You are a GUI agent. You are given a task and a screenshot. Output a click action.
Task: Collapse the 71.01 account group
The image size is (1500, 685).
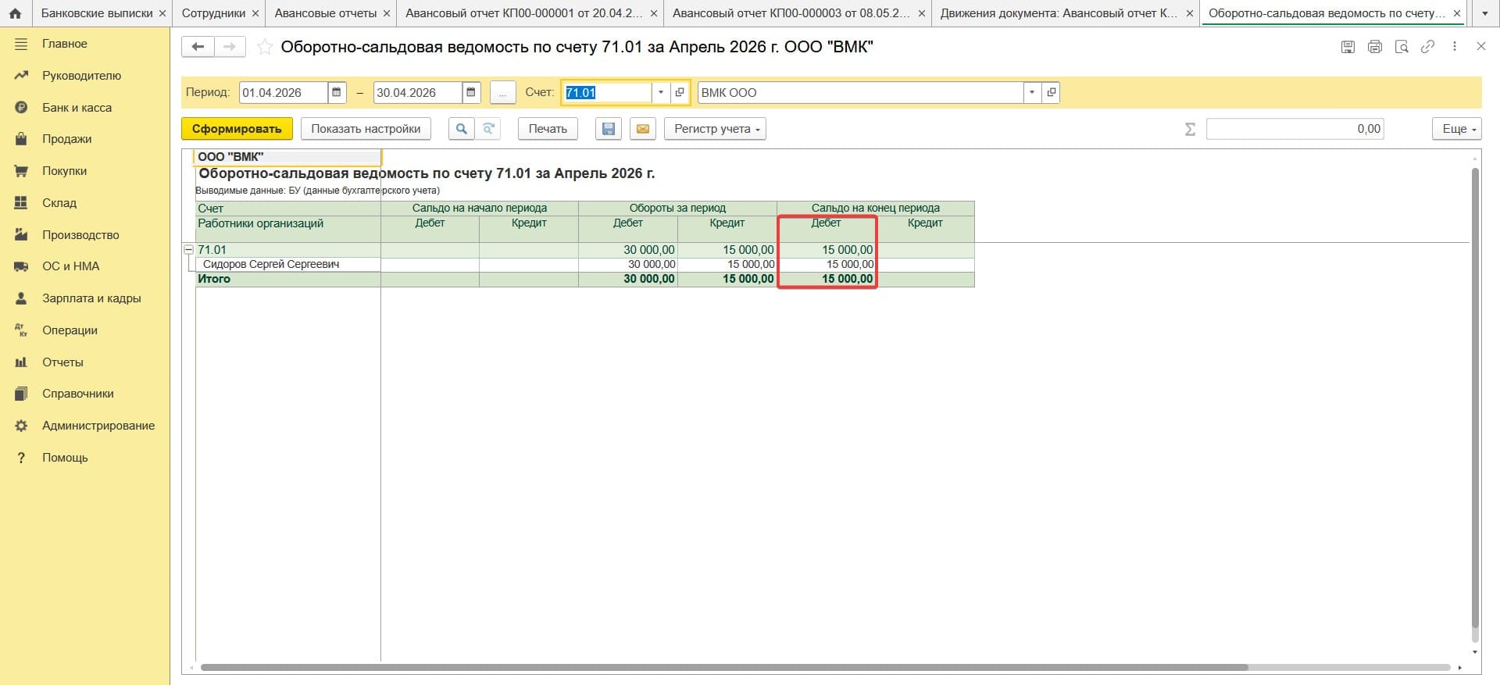(x=188, y=250)
